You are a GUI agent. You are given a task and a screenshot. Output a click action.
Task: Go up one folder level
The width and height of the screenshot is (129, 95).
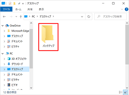(x=21, y=17)
